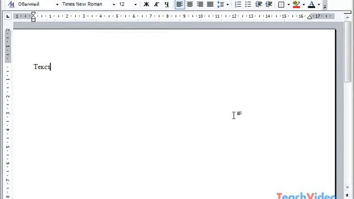354x199 pixels.
Task: Align text to the left
Action: click(x=180, y=4)
